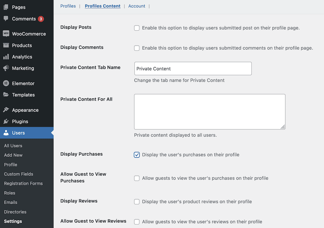Click the Private Content Tab Name field

[x=193, y=69]
